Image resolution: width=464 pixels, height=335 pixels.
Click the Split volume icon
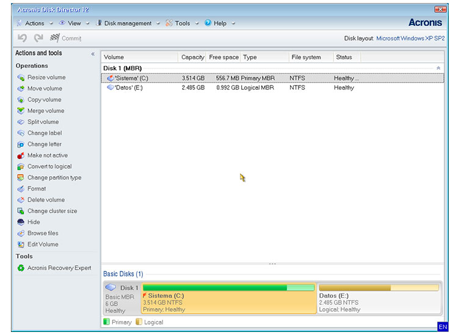click(21, 122)
